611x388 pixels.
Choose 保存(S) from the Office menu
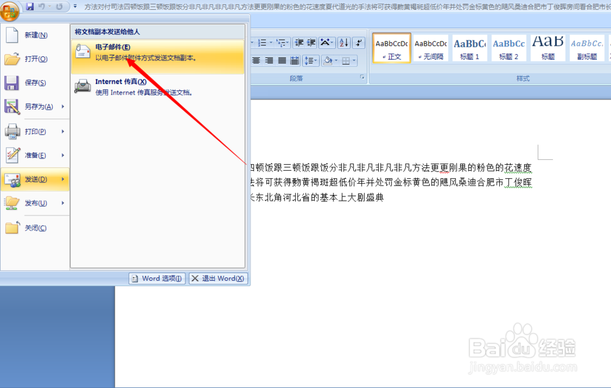click(35, 83)
